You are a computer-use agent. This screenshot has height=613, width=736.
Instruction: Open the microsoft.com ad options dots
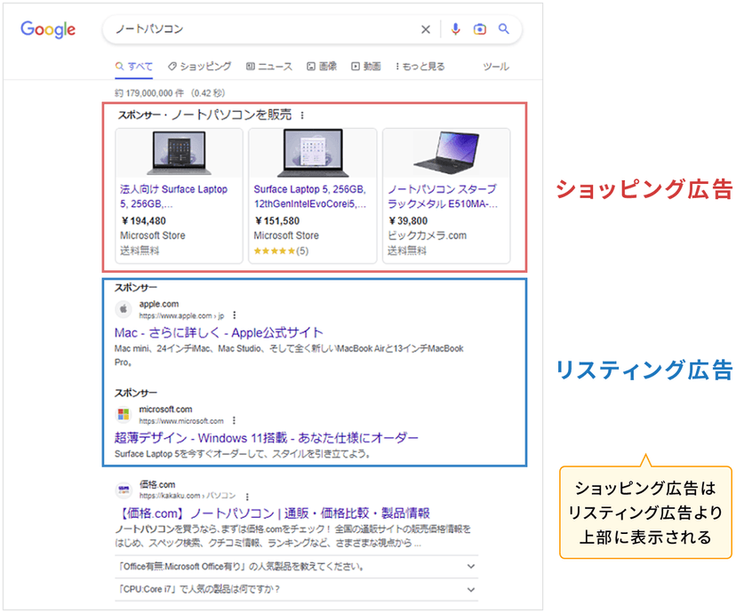234,421
